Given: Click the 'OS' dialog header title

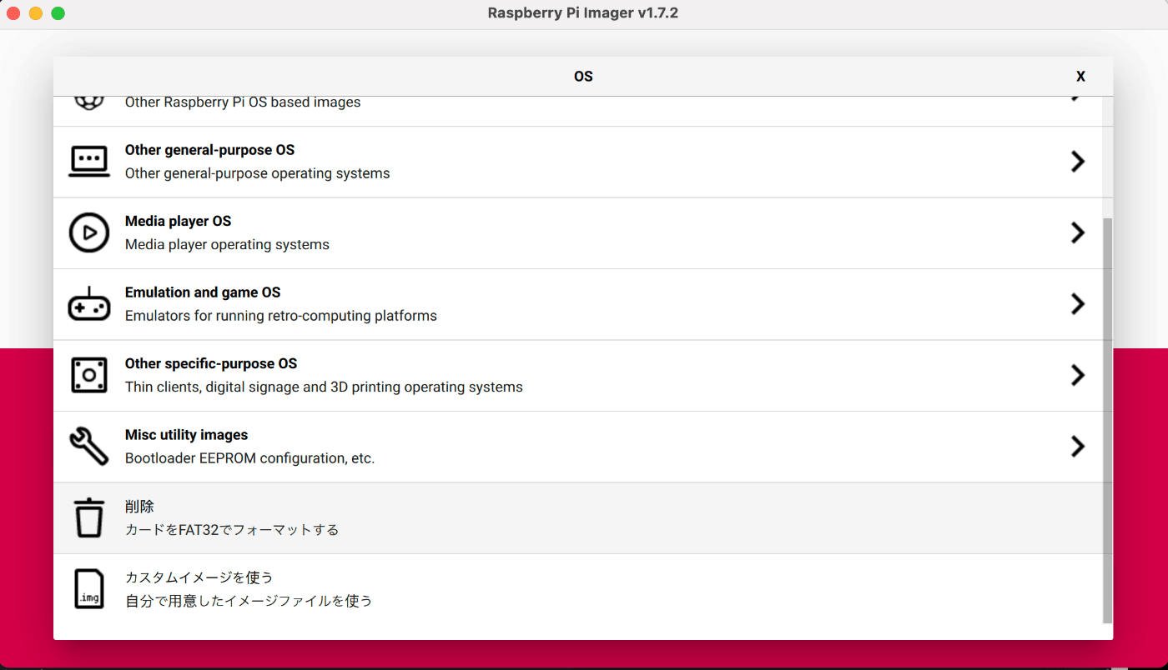Looking at the screenshot, I should (x=583, y=77).
